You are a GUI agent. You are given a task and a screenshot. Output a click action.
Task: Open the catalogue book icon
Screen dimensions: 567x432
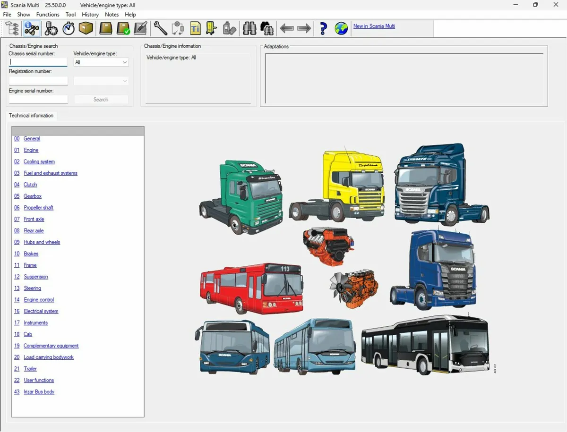pos(105,28)
